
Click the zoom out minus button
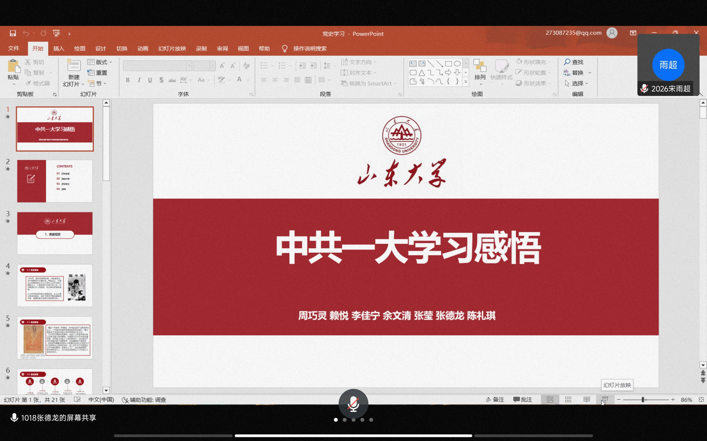[619, 400]
